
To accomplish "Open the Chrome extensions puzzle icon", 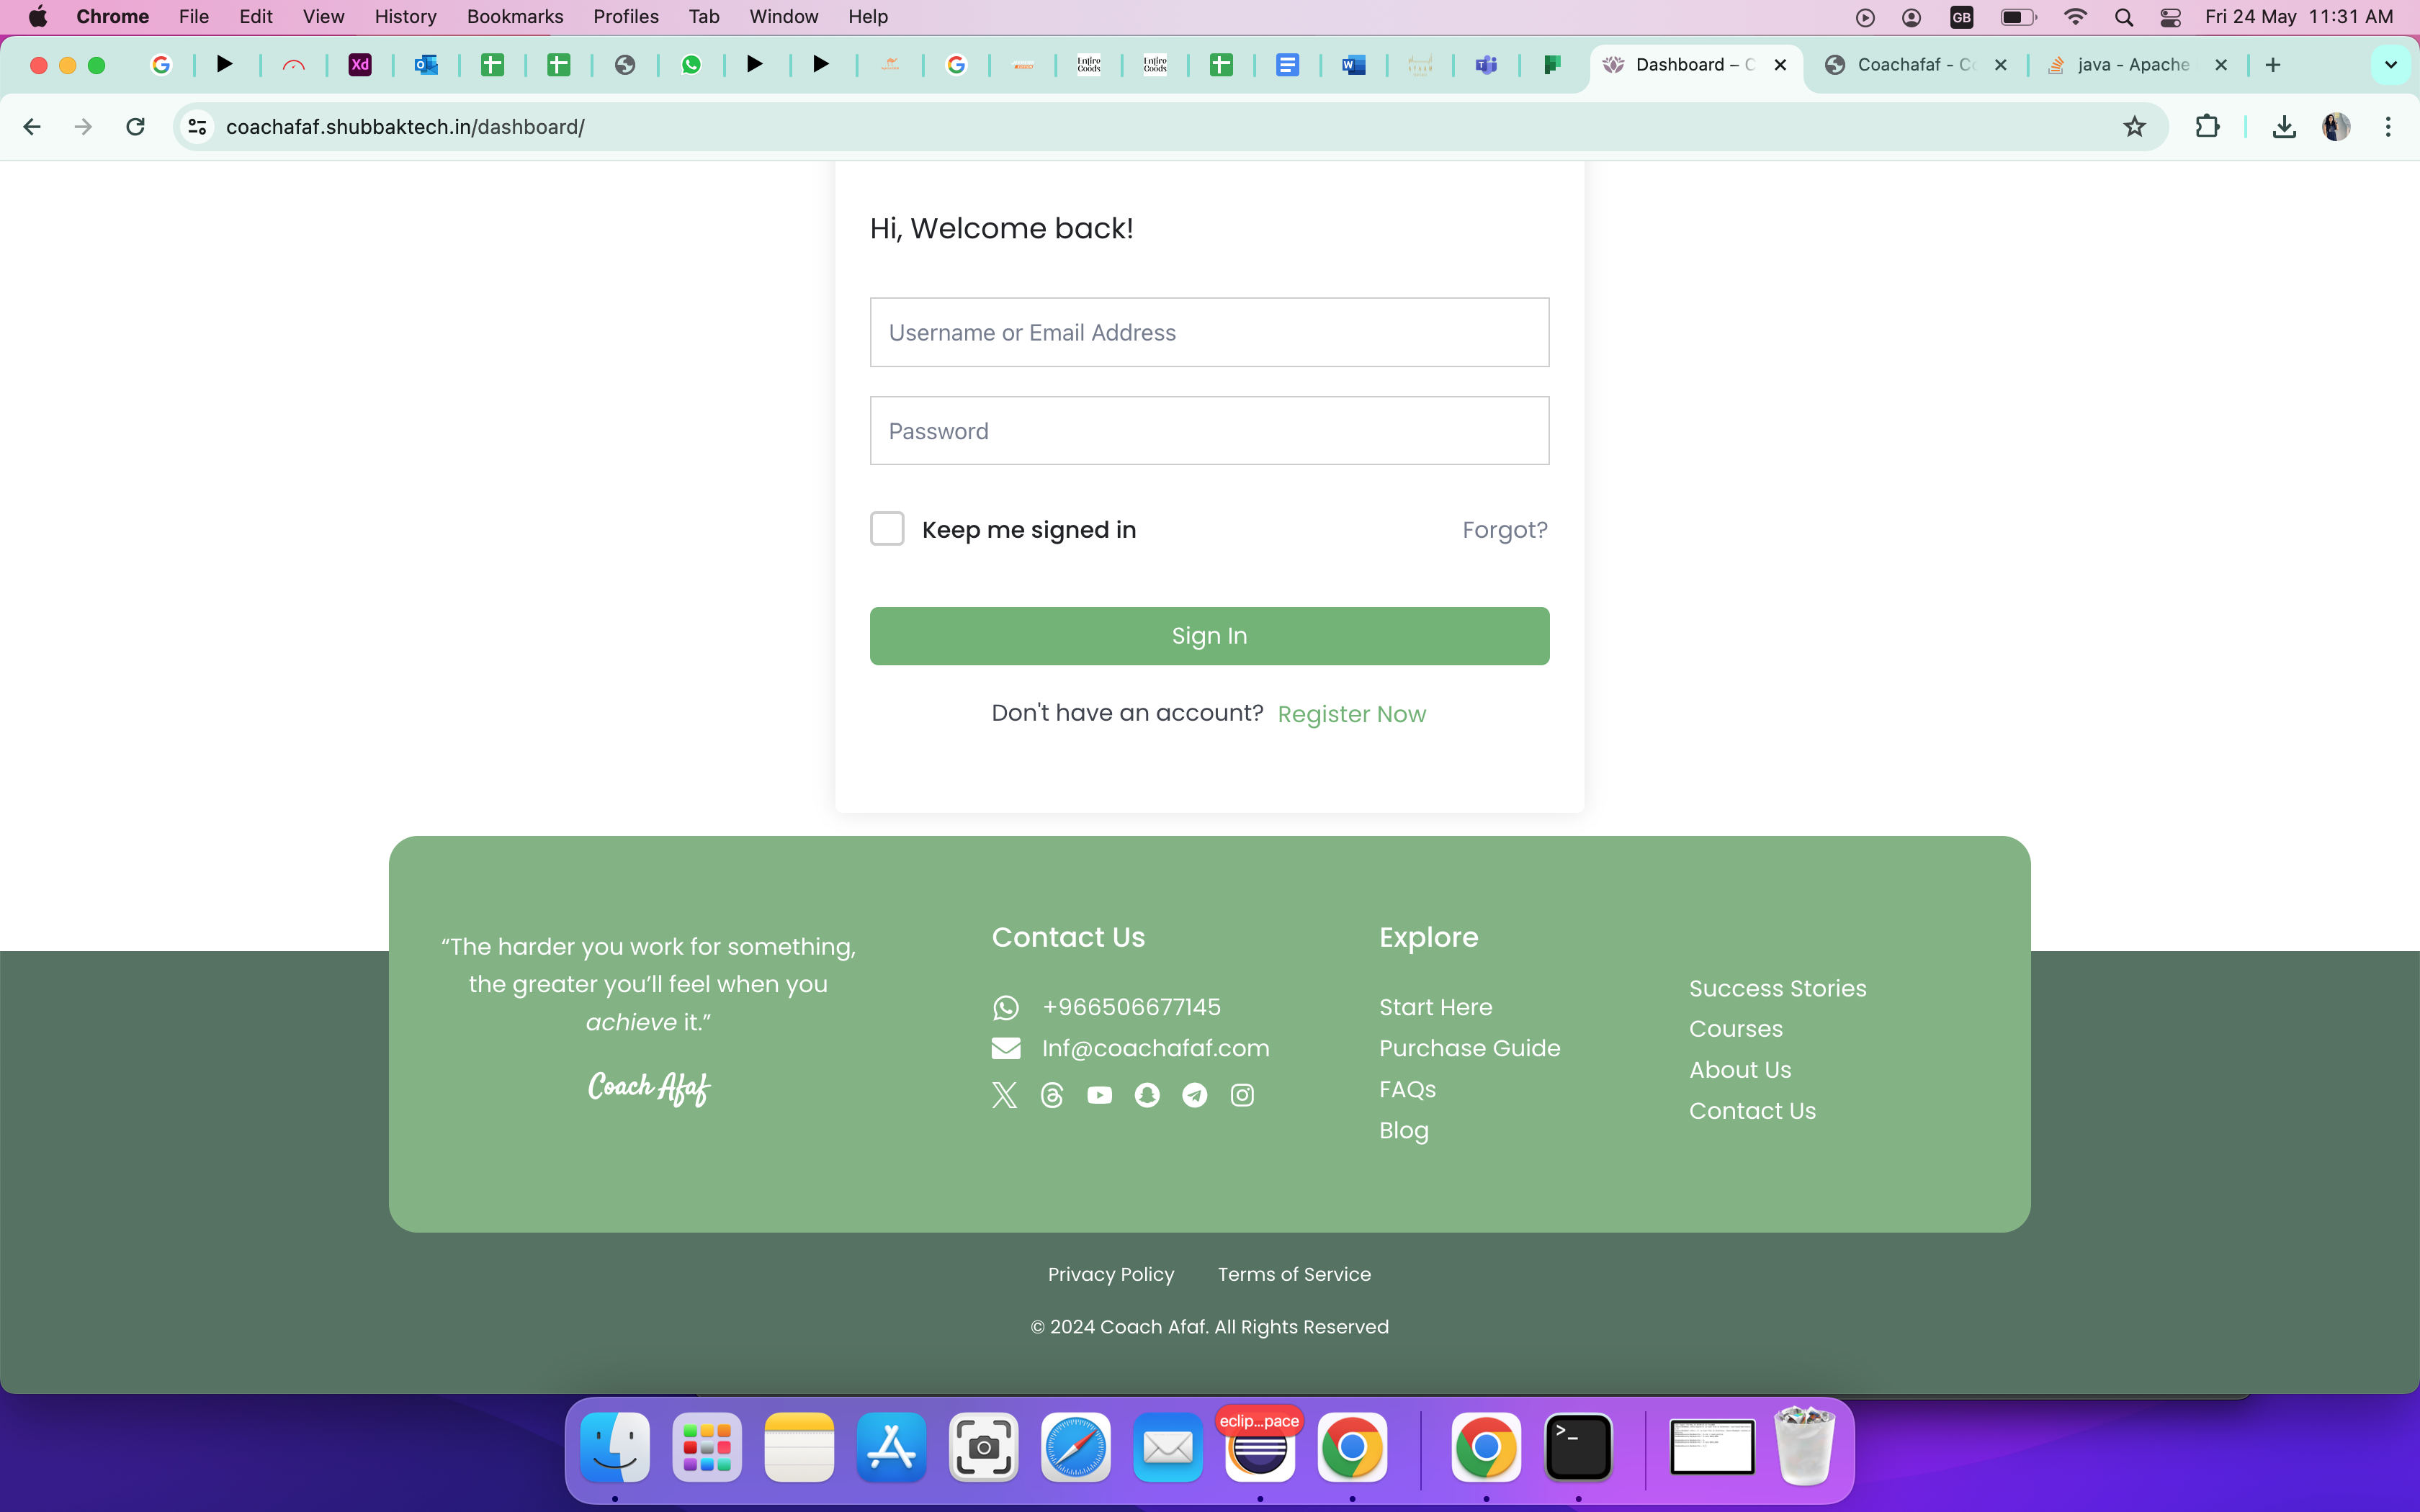I will pyautogui.click(x=2207, y=127).
